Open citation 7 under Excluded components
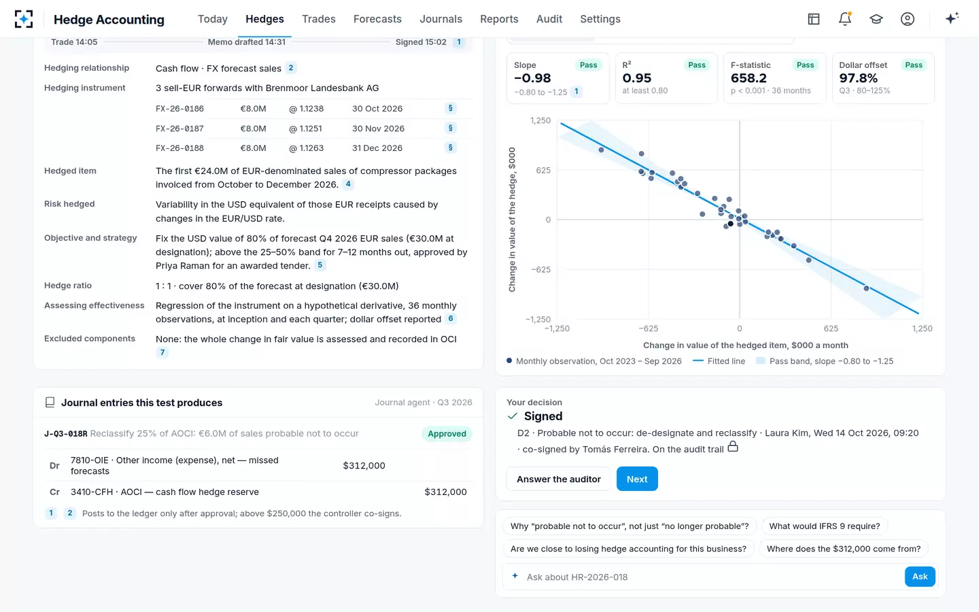The height and width of the screenshot is (612, 979). (x=162, y=352)
